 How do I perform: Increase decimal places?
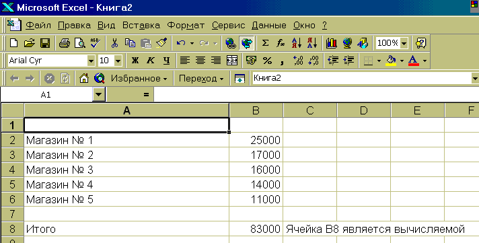click(298, 61)
